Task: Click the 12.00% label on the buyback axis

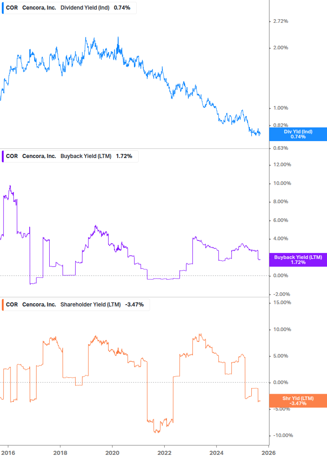Action: (281, 165)
